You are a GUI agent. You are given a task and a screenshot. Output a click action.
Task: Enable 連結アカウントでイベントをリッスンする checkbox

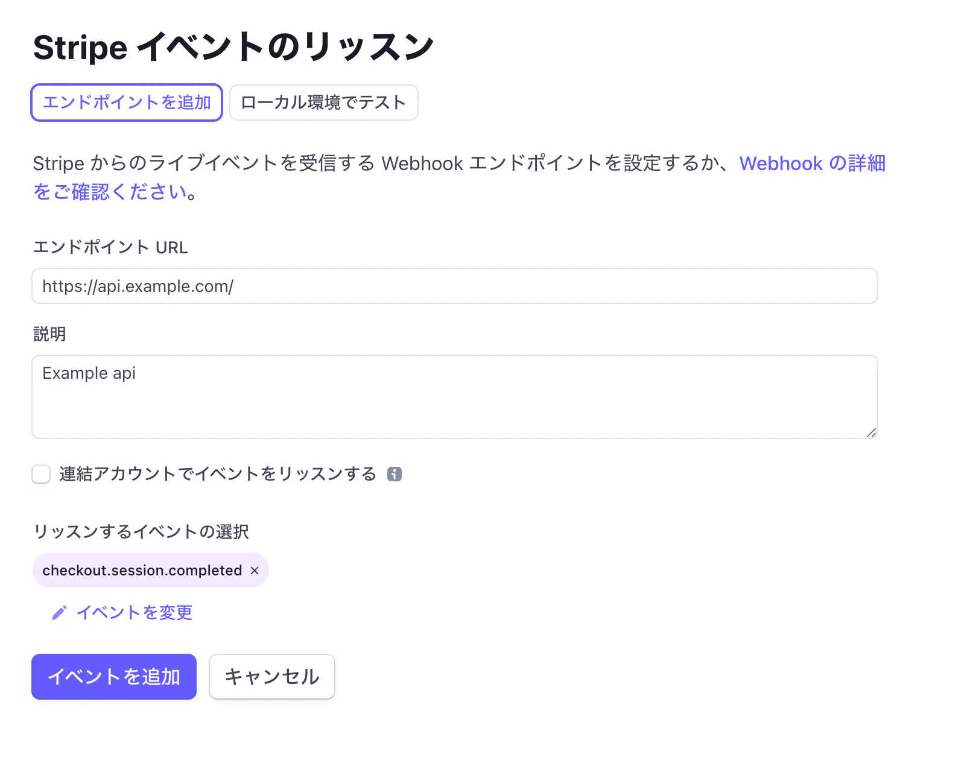point(41,474)
